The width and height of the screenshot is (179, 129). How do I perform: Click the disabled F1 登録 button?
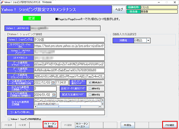click(x=8, y=125)
